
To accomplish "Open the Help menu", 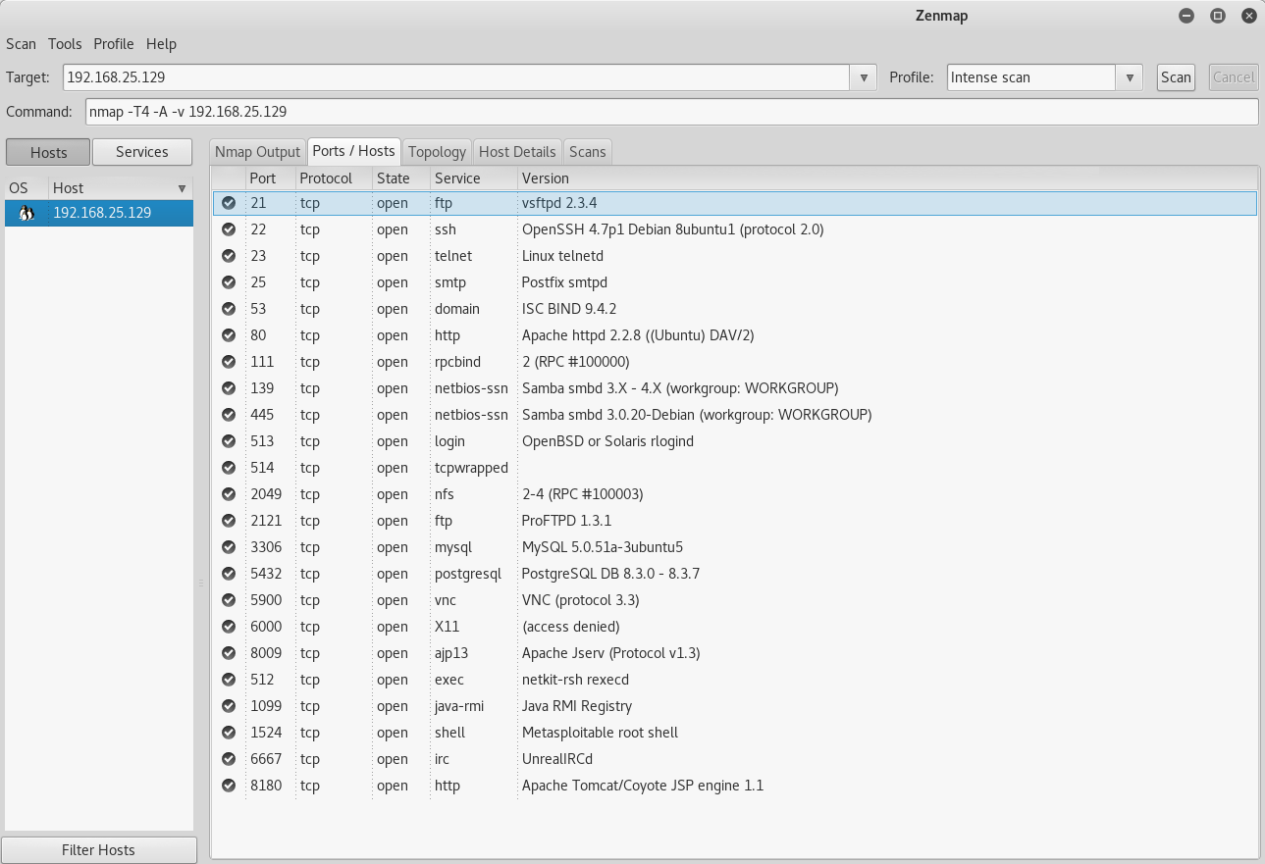I will [161, 44].
